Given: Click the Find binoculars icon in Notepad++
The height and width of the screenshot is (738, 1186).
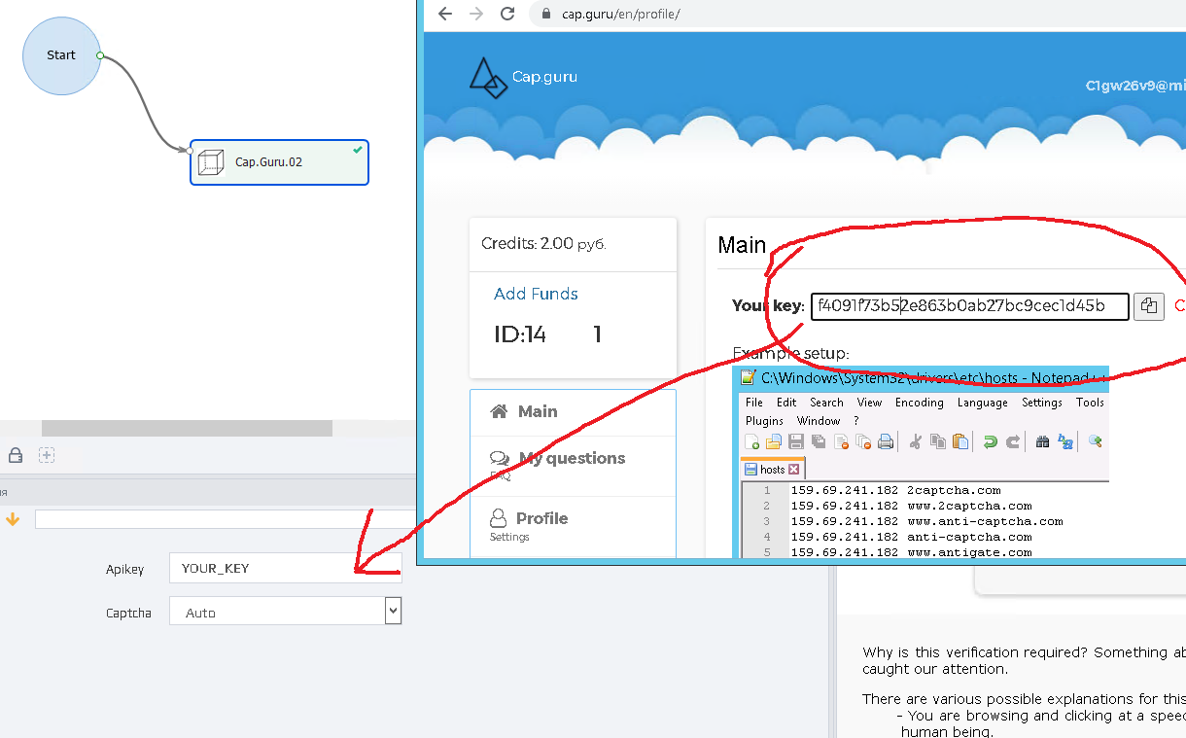Looking at the screenshot, I should (x=1042, y=442).
